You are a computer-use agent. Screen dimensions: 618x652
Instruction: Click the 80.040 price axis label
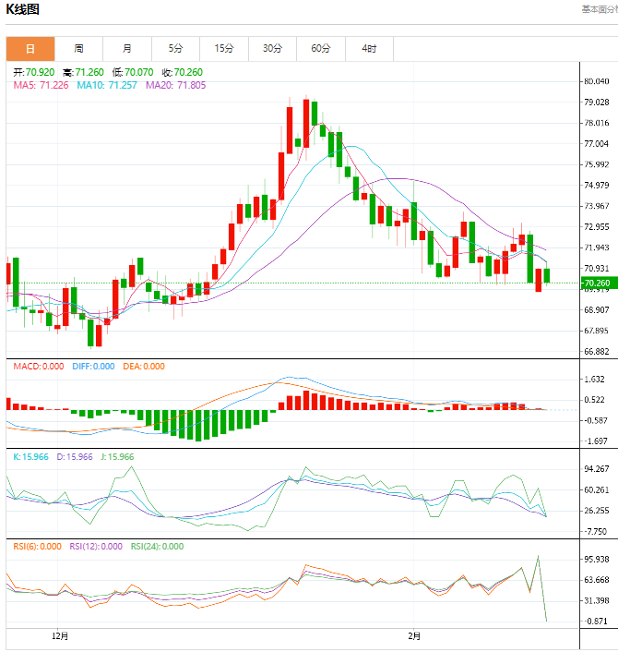[597, 81]
